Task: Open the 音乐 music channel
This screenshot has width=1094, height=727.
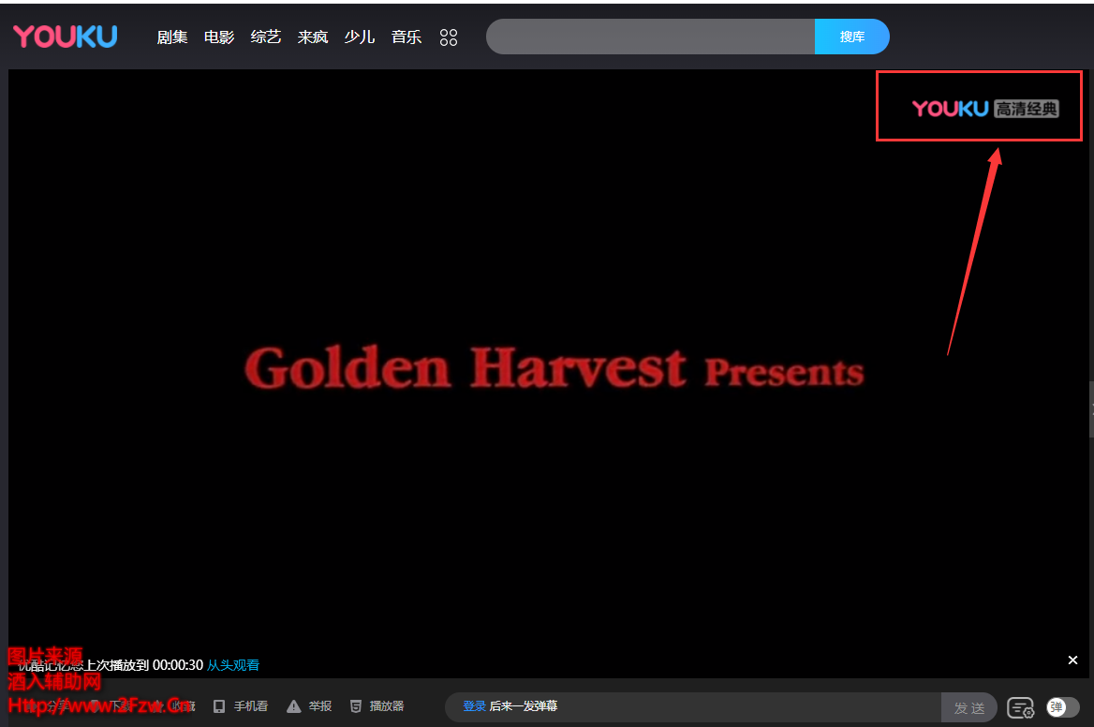Action: point(407,37)
